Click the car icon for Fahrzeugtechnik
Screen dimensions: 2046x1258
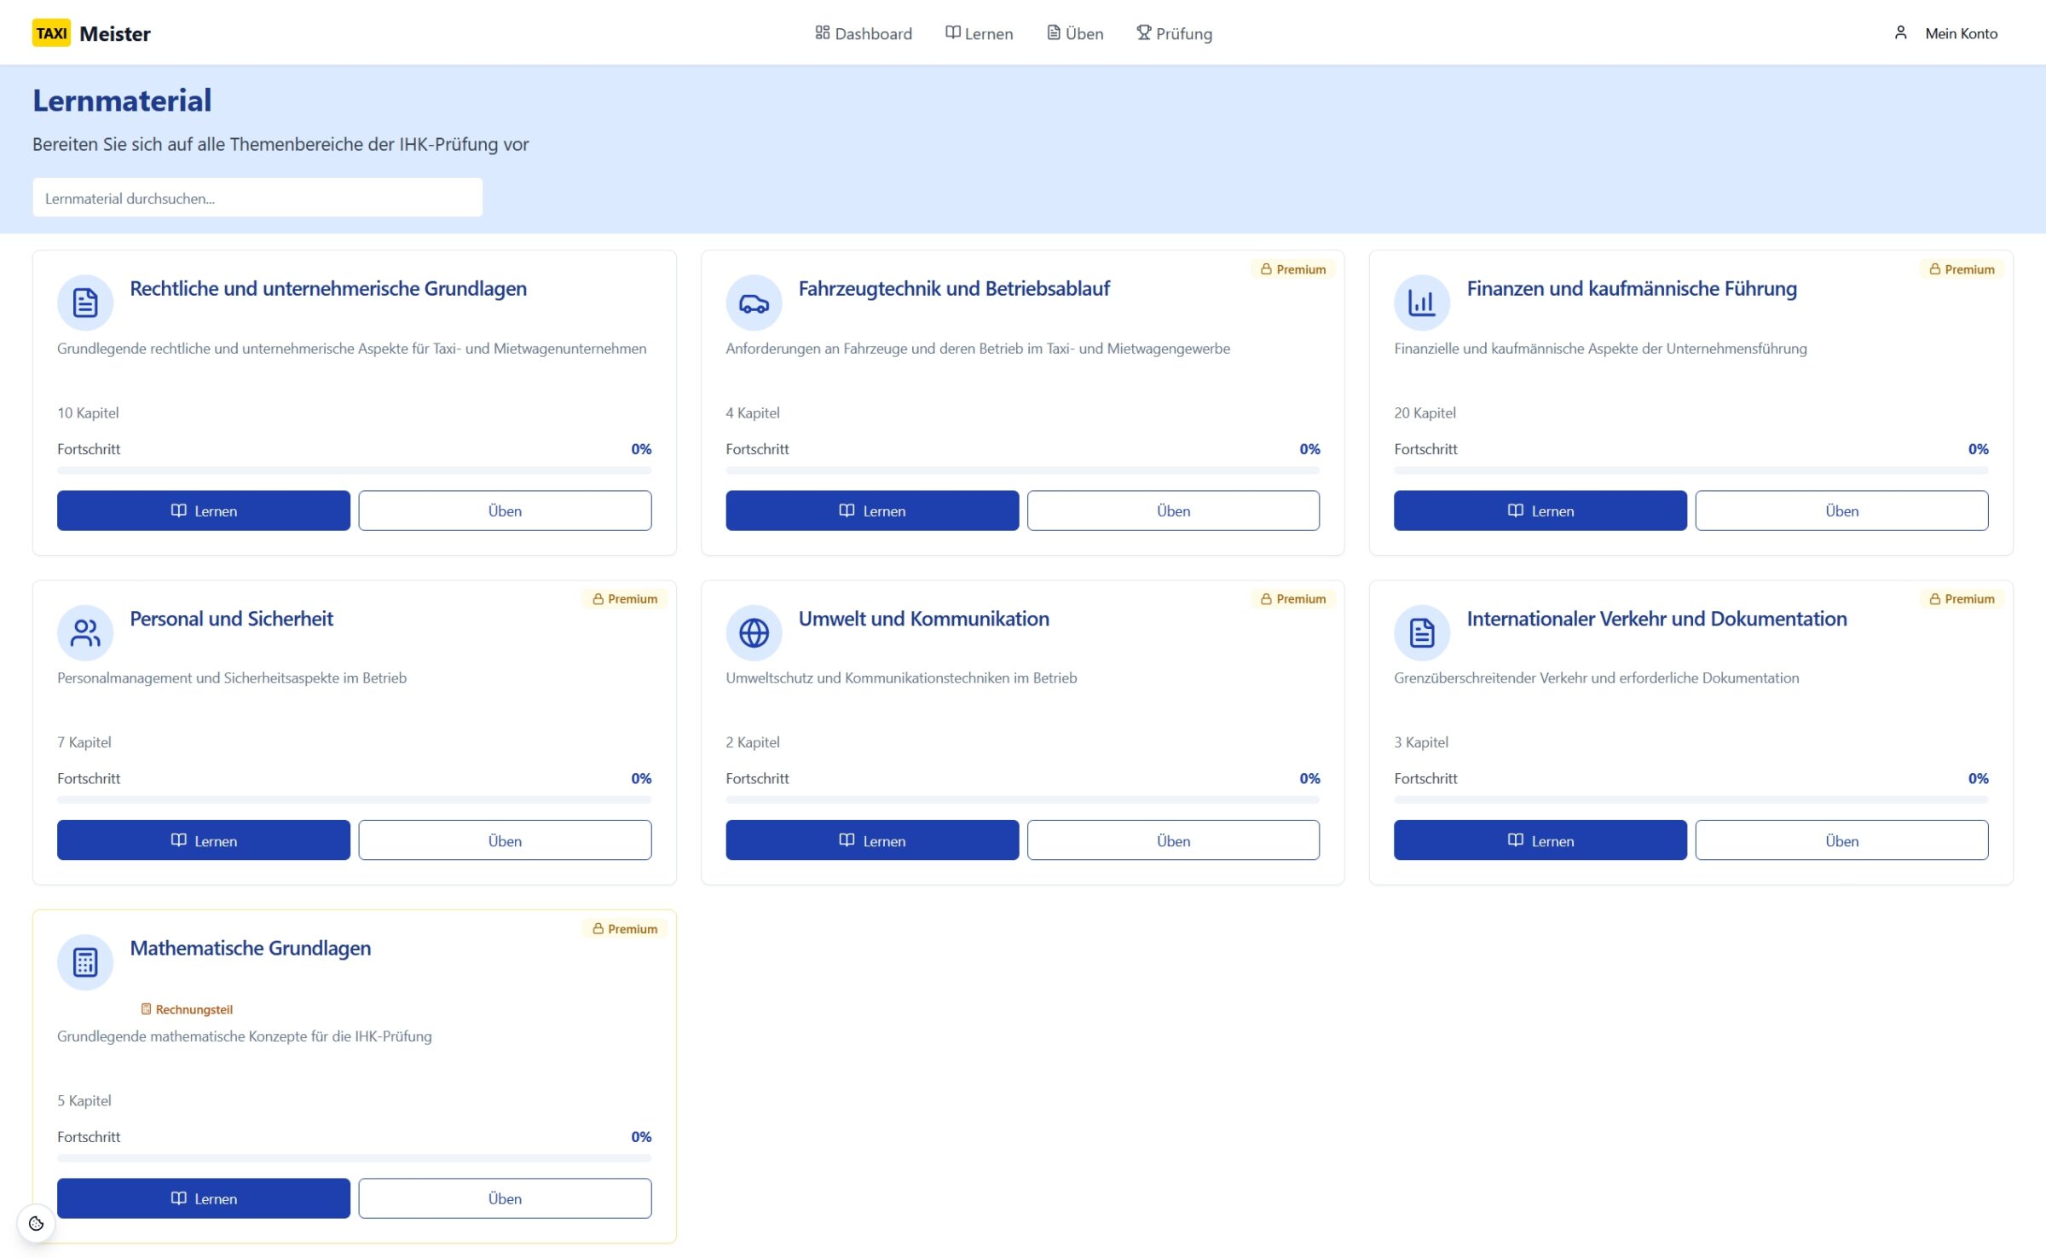point(754,303)
